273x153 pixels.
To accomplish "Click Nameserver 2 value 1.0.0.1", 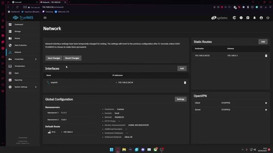I will click(x=64, y=120).
